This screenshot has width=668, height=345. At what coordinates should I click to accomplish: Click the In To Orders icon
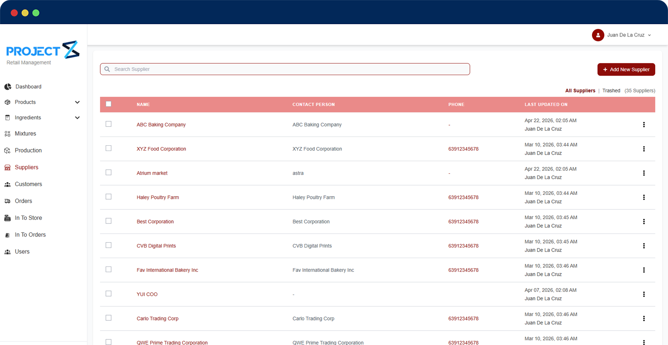7,235
